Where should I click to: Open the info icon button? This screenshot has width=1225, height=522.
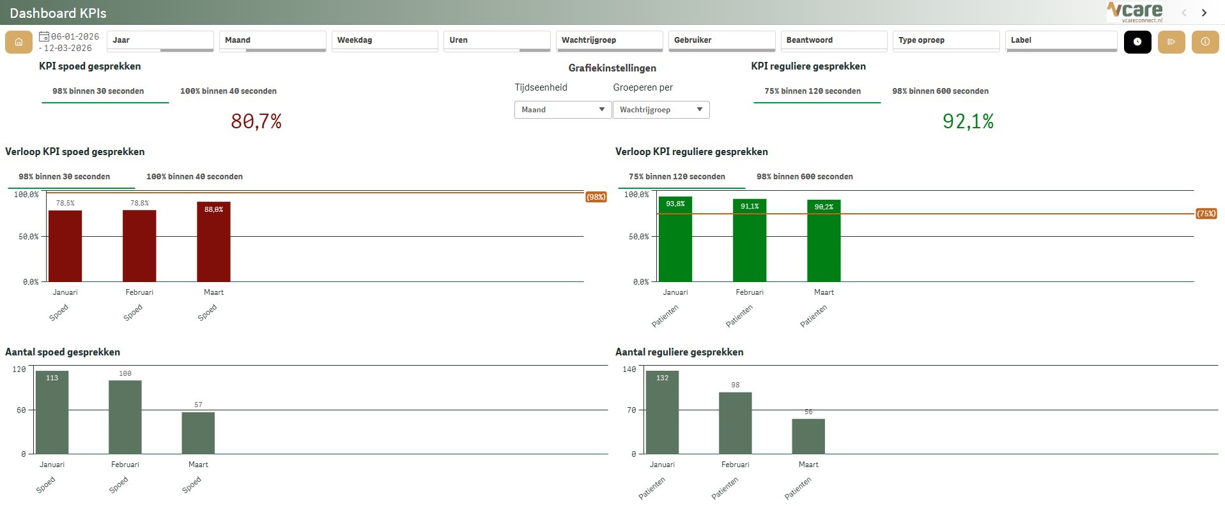(1205, 42)
